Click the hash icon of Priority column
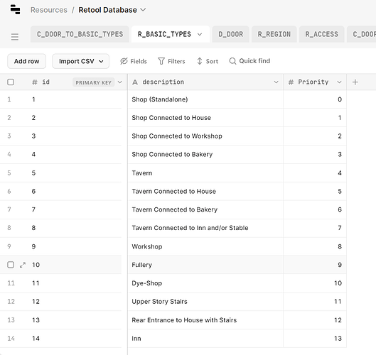This screenshot has height=355, width=376. pos(291,82)
